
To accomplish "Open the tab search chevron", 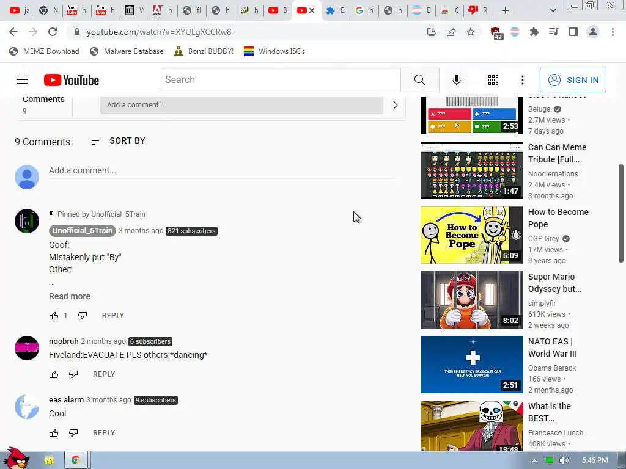I will (x=553, y=10).
